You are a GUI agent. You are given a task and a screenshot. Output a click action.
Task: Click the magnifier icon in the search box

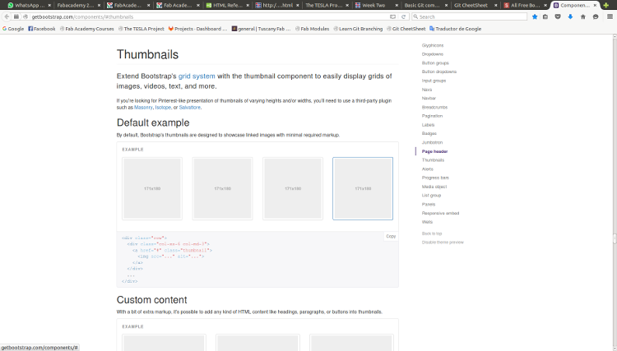[x=415, y=16]
